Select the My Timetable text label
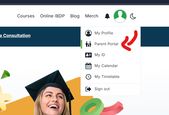This screenshot has width=169, height=115. (x=107, y=77)
